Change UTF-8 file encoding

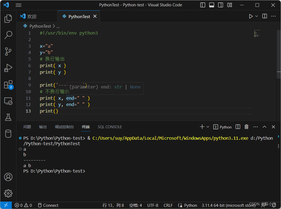[153, 205]
